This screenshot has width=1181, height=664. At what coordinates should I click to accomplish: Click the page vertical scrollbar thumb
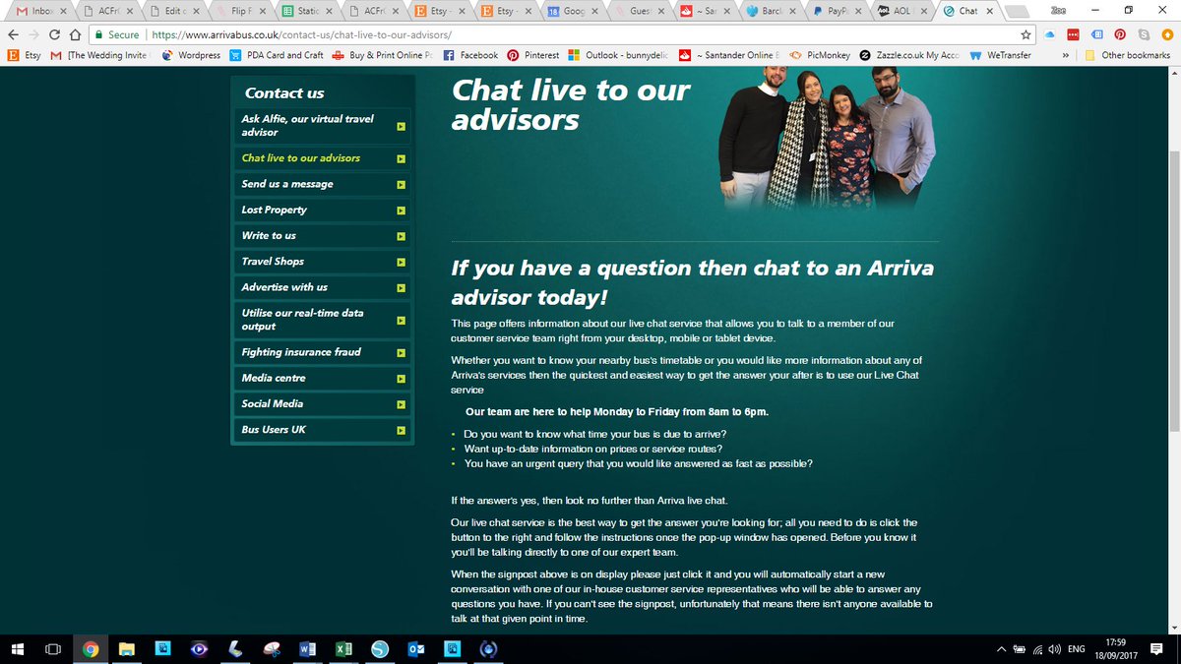pos(1173,290)
